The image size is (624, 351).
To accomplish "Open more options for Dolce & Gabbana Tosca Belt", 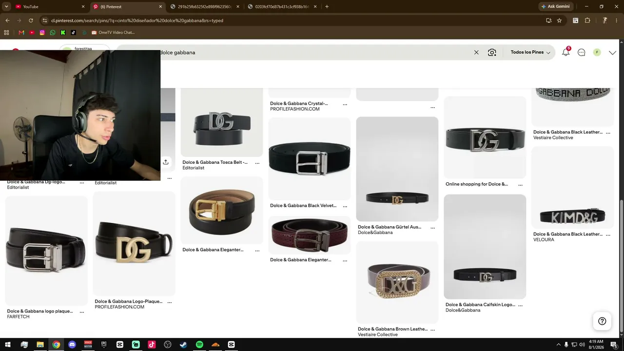I will [257, 163].
